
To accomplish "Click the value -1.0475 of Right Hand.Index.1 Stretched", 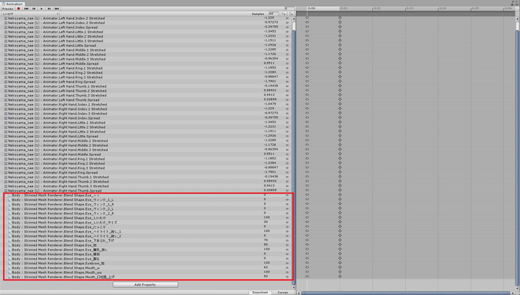I will pos(270,104).
